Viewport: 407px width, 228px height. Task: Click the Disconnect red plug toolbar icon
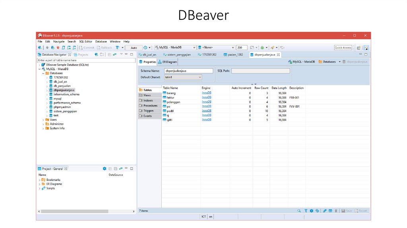pos(58,48)
